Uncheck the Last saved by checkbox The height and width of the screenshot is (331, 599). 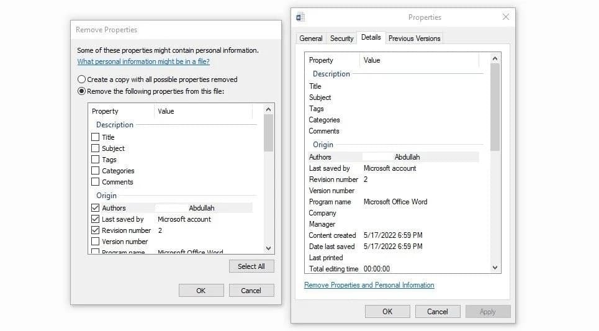point(96,219)
